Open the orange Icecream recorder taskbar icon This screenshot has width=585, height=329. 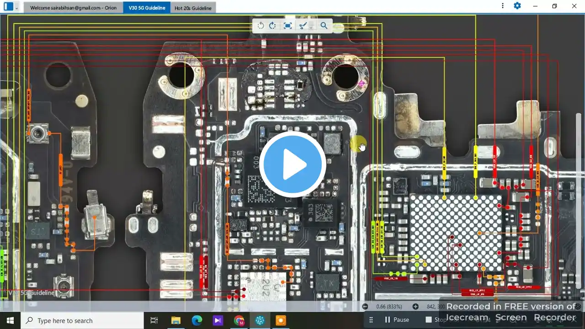coord(281,320)
